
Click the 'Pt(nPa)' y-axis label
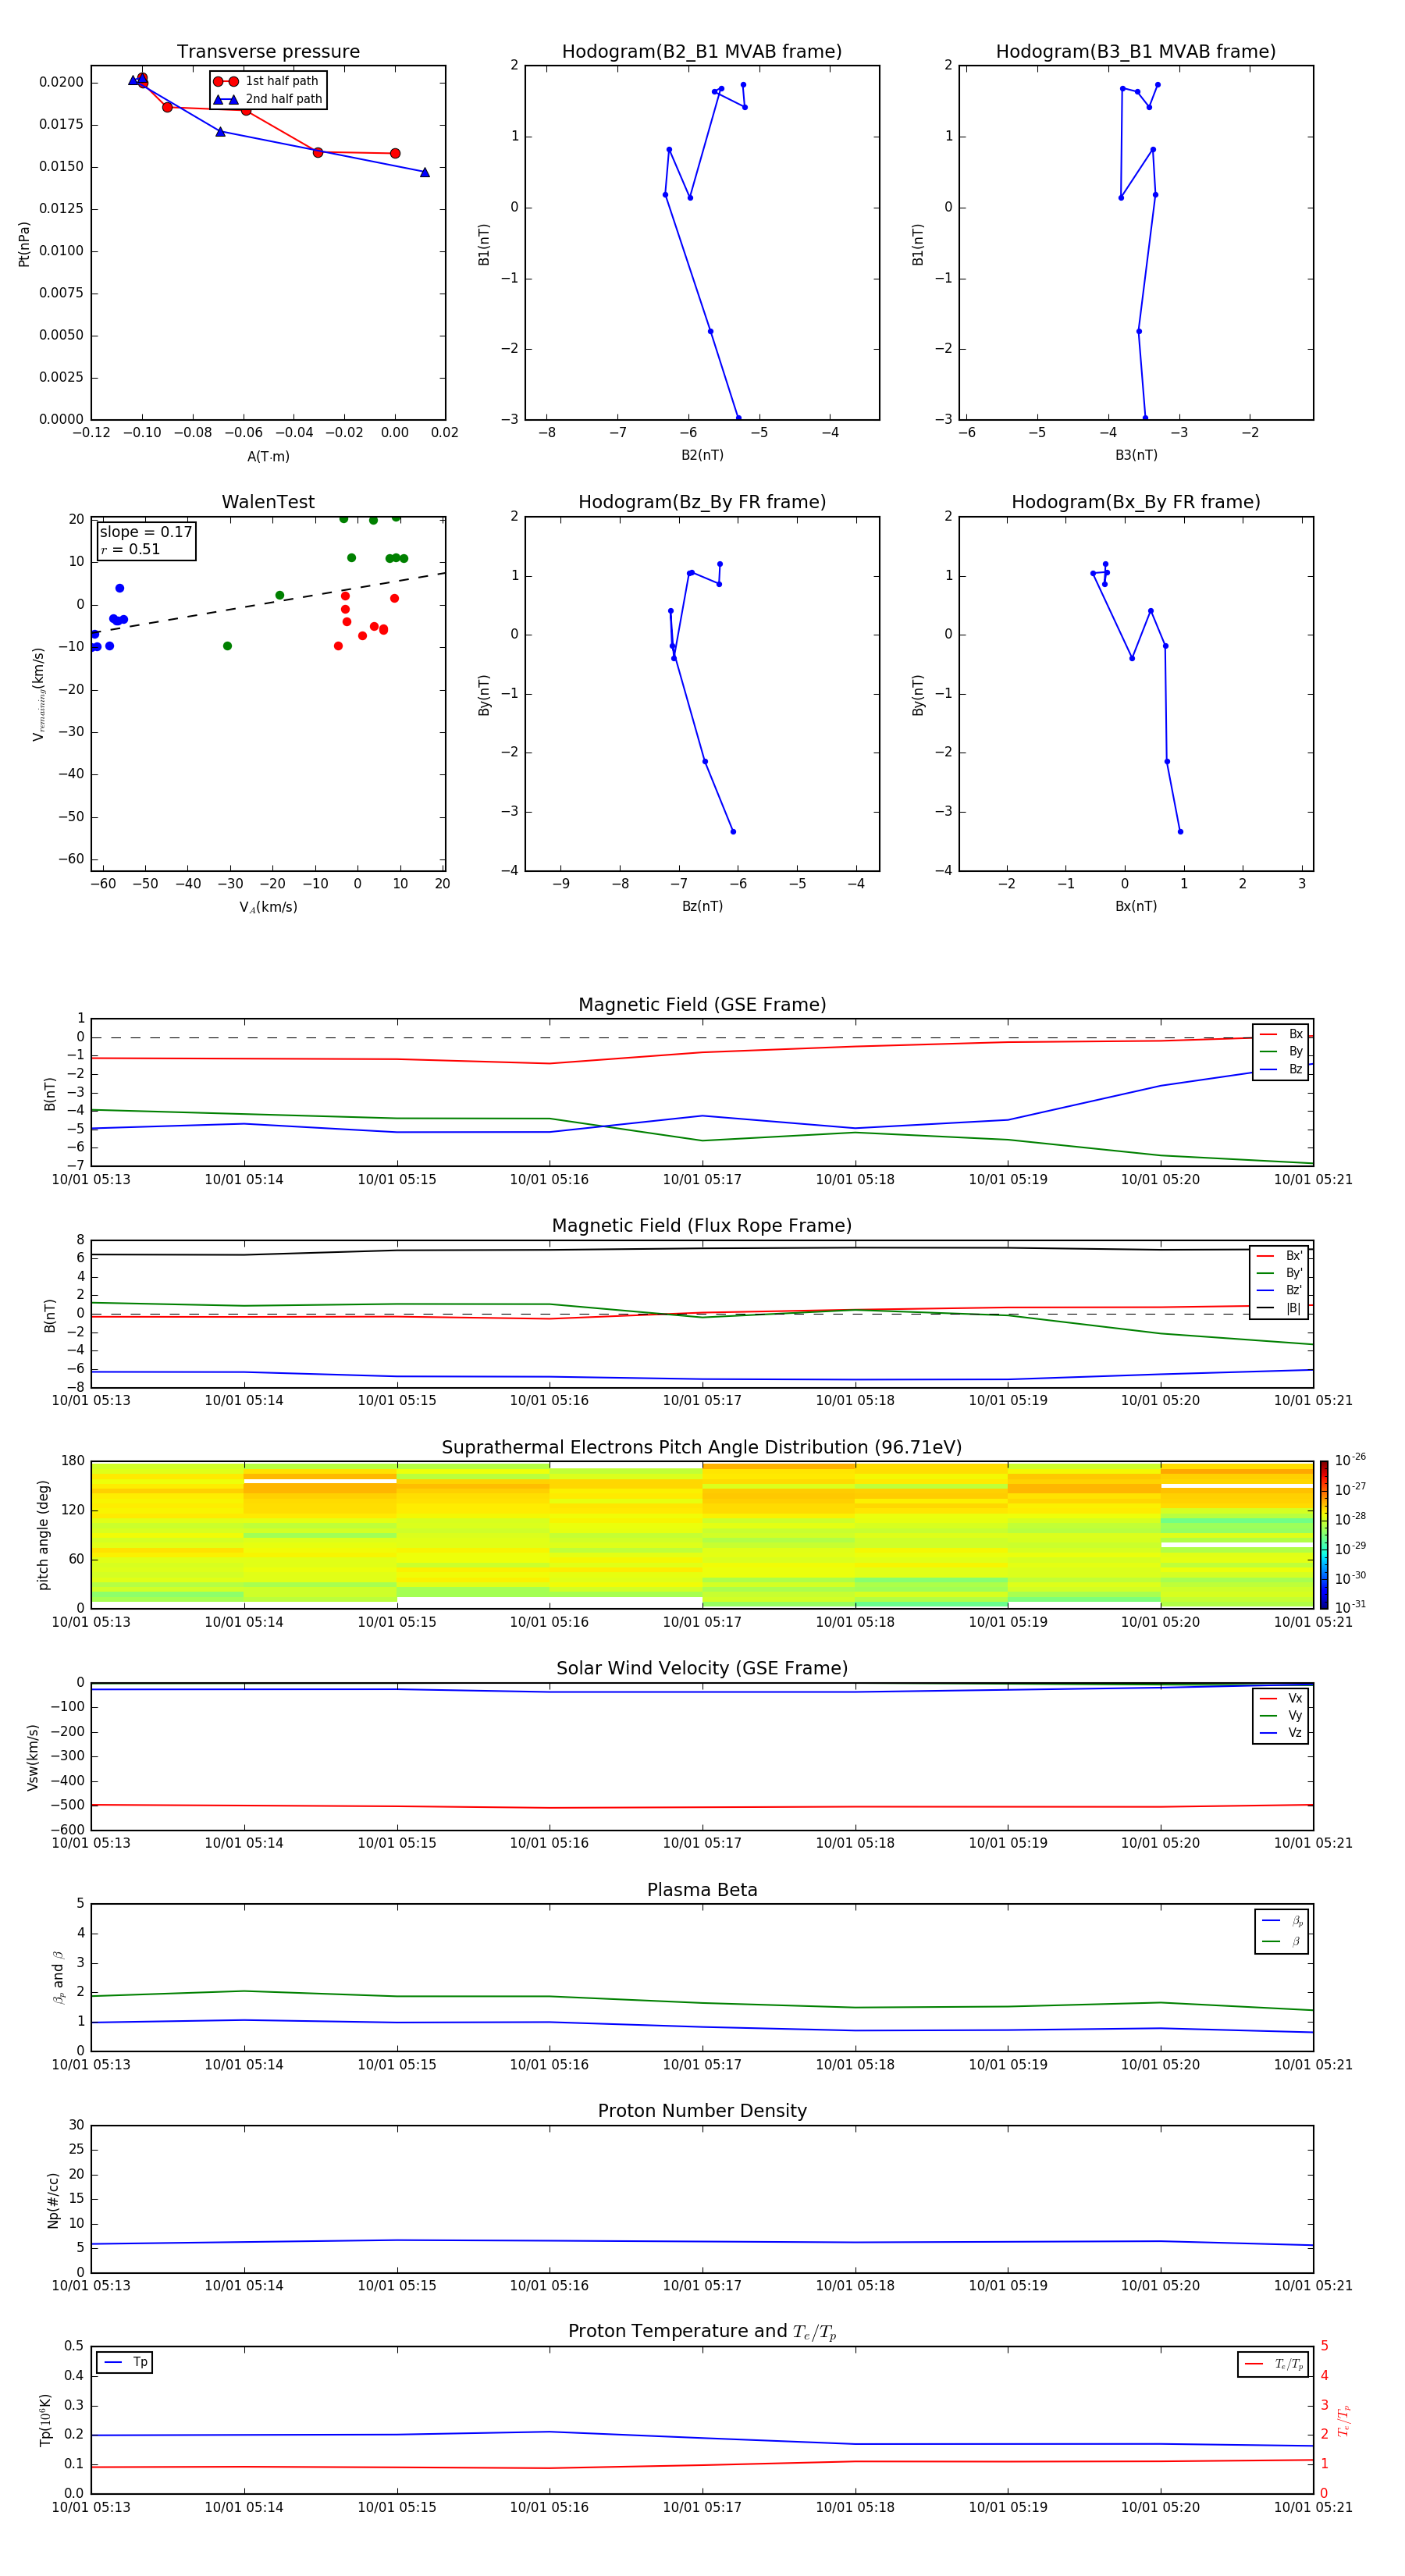click(24, 244)
